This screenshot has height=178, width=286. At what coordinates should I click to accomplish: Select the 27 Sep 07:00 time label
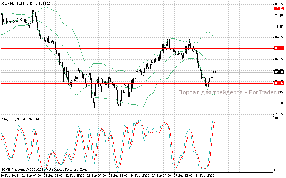pyautogui.click(x=161, y=176)
